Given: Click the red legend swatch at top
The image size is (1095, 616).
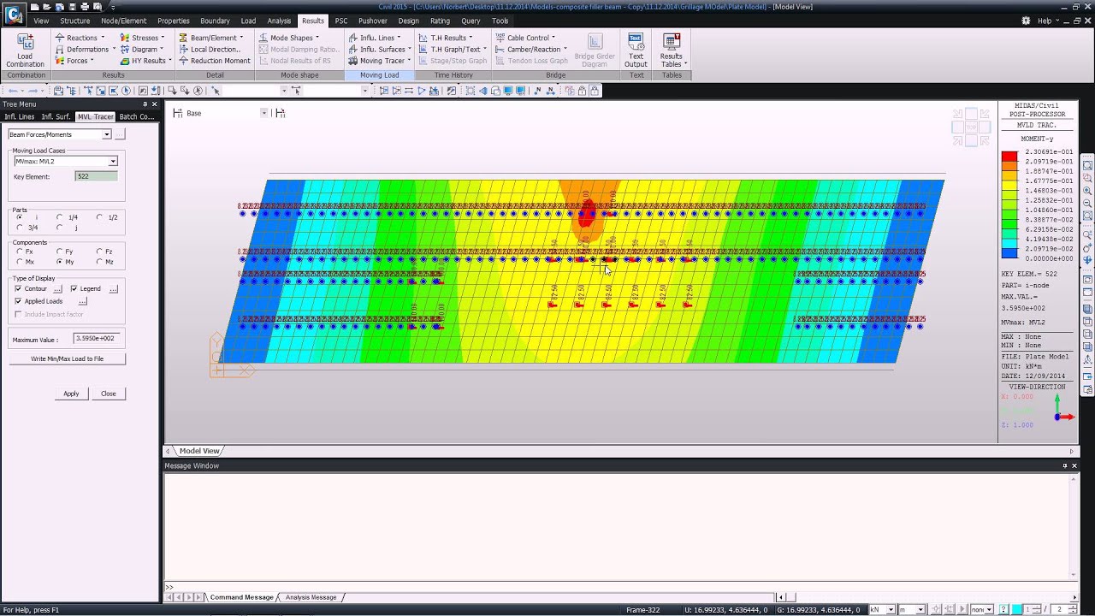Looking at the screenshot, I should tap(1009, 157).
